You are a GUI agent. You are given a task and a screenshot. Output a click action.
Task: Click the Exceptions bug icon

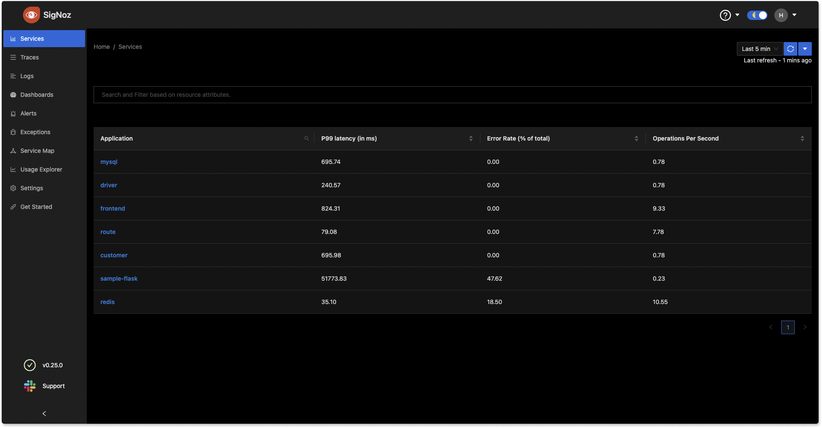click(x=13, y=132)
